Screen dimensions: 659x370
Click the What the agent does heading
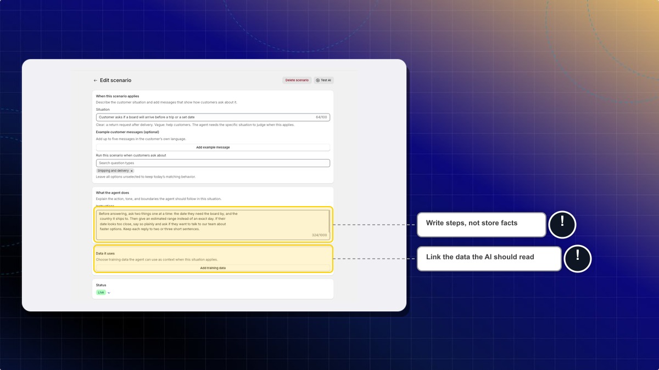coord(113,193)
